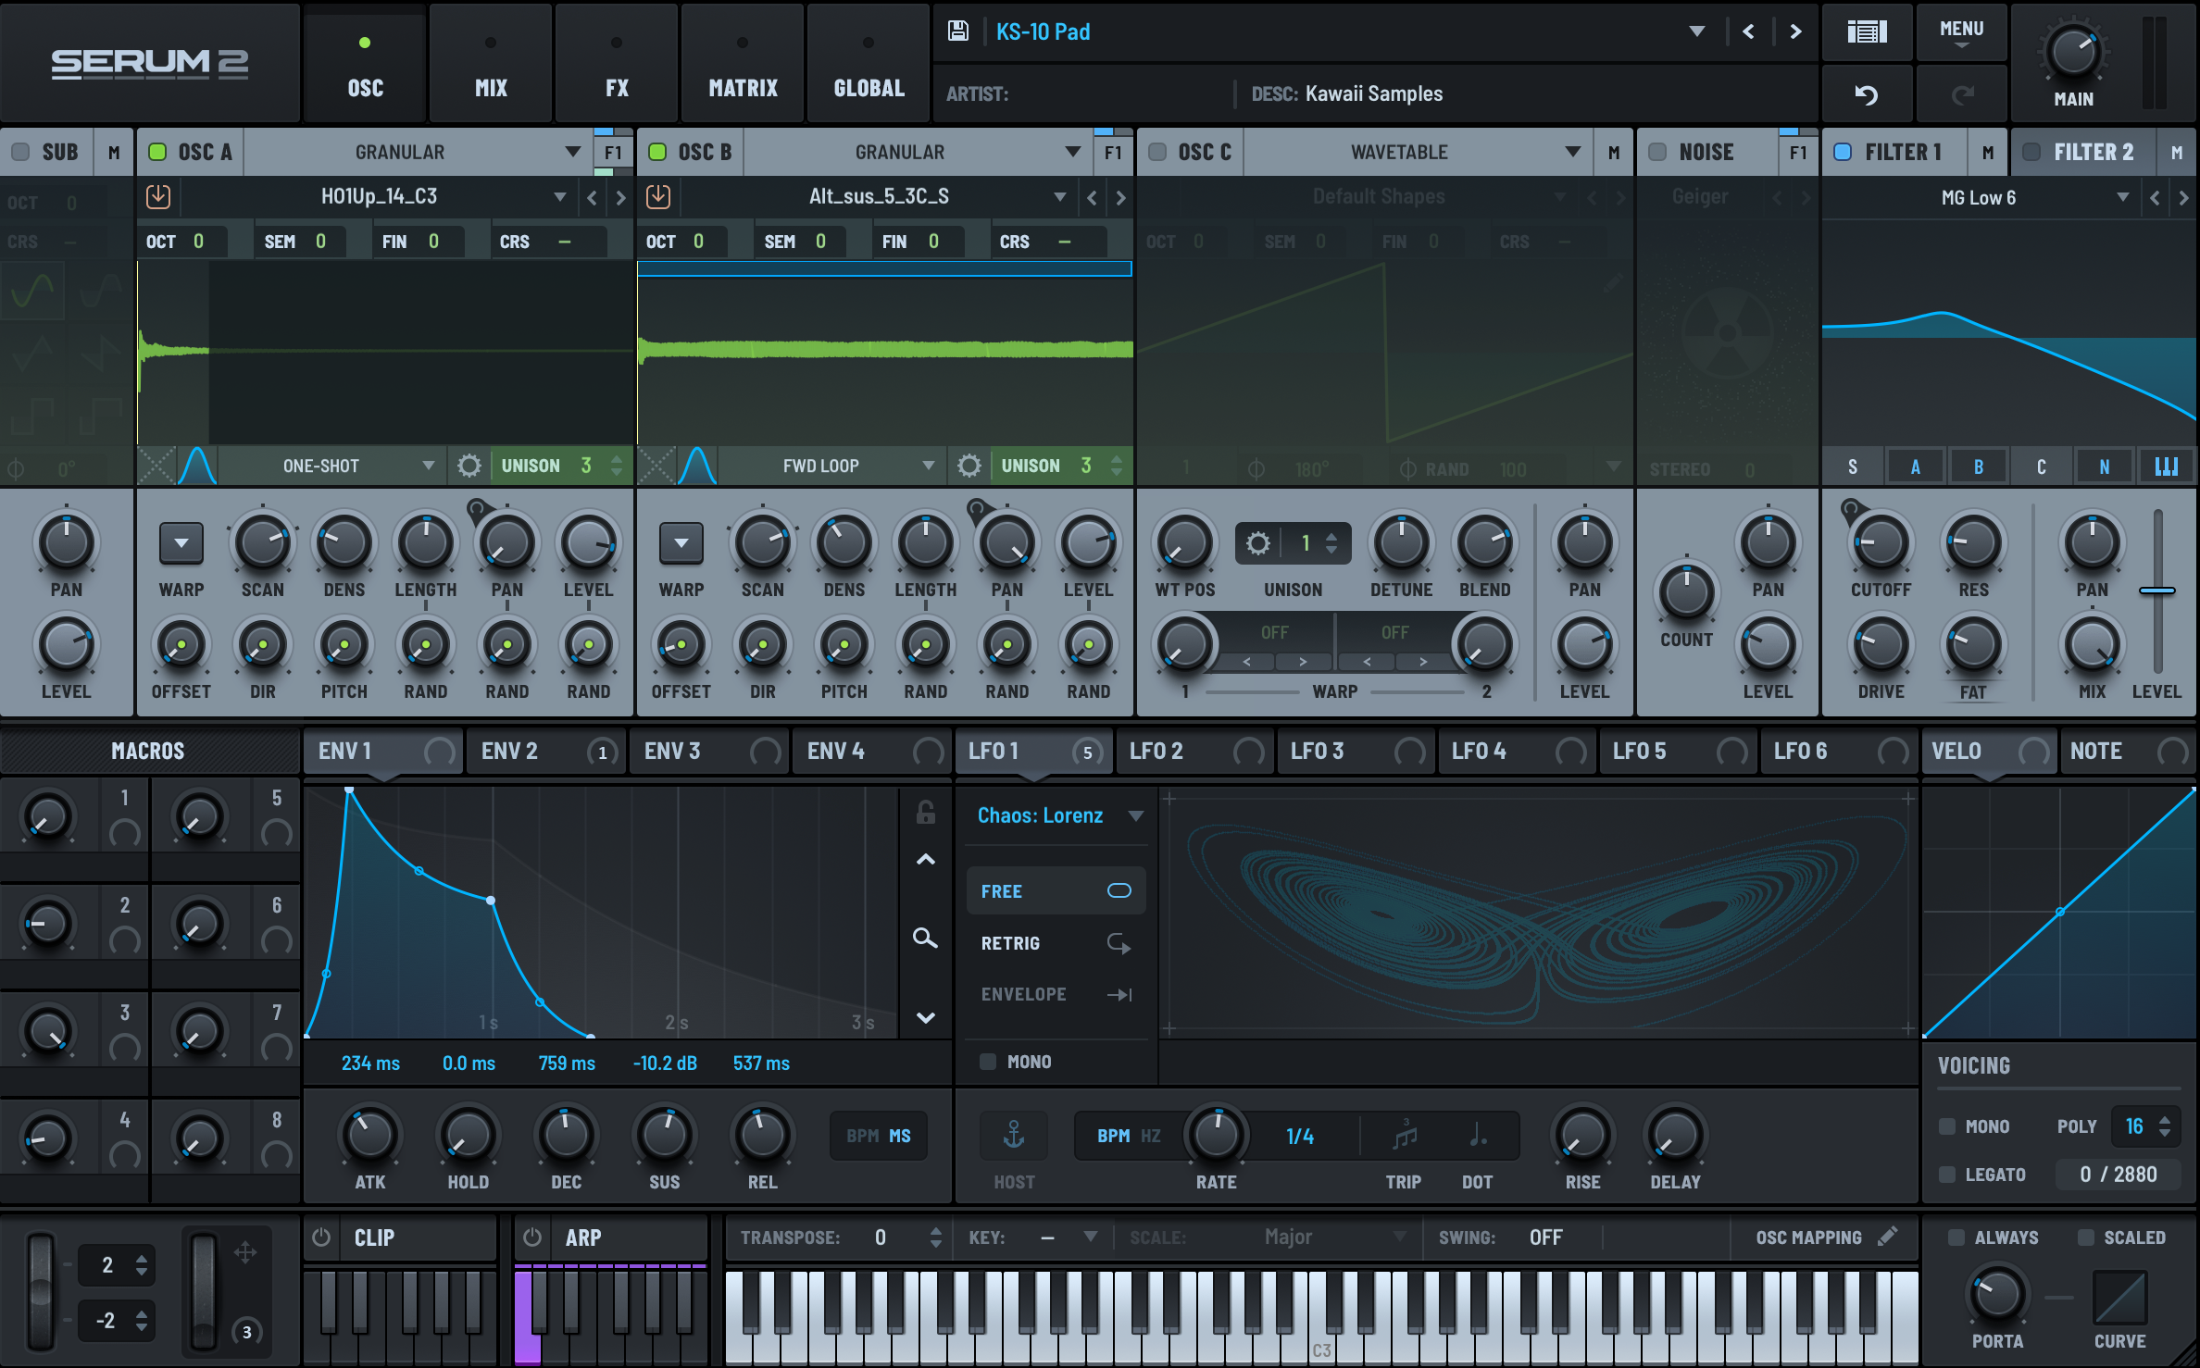Click the POLY voice count stepper
The width and height of the screenshot is (2200, 1368).
(2165, 1126)
